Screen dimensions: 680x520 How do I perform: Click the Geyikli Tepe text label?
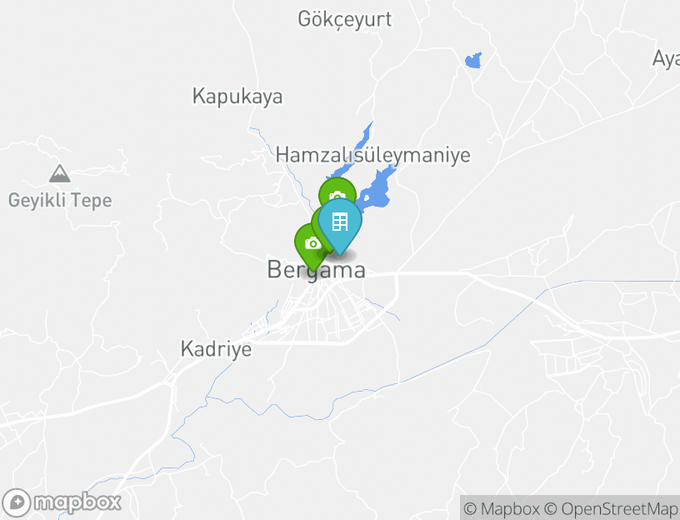point(60,200)
